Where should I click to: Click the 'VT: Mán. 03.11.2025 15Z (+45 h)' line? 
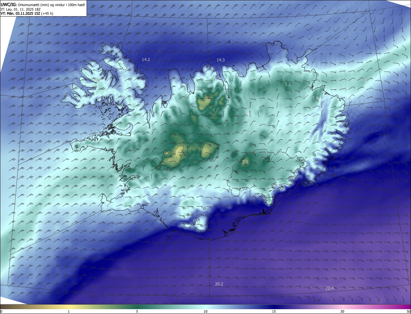tap(27, 13)
